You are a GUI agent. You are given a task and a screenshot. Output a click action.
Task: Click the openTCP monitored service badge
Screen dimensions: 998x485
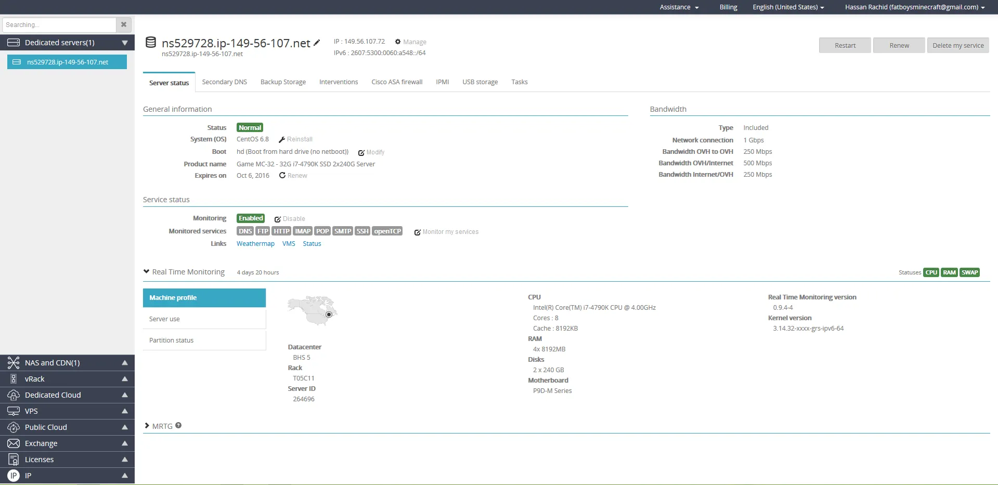pyautogui.click(x=387, y=231)
